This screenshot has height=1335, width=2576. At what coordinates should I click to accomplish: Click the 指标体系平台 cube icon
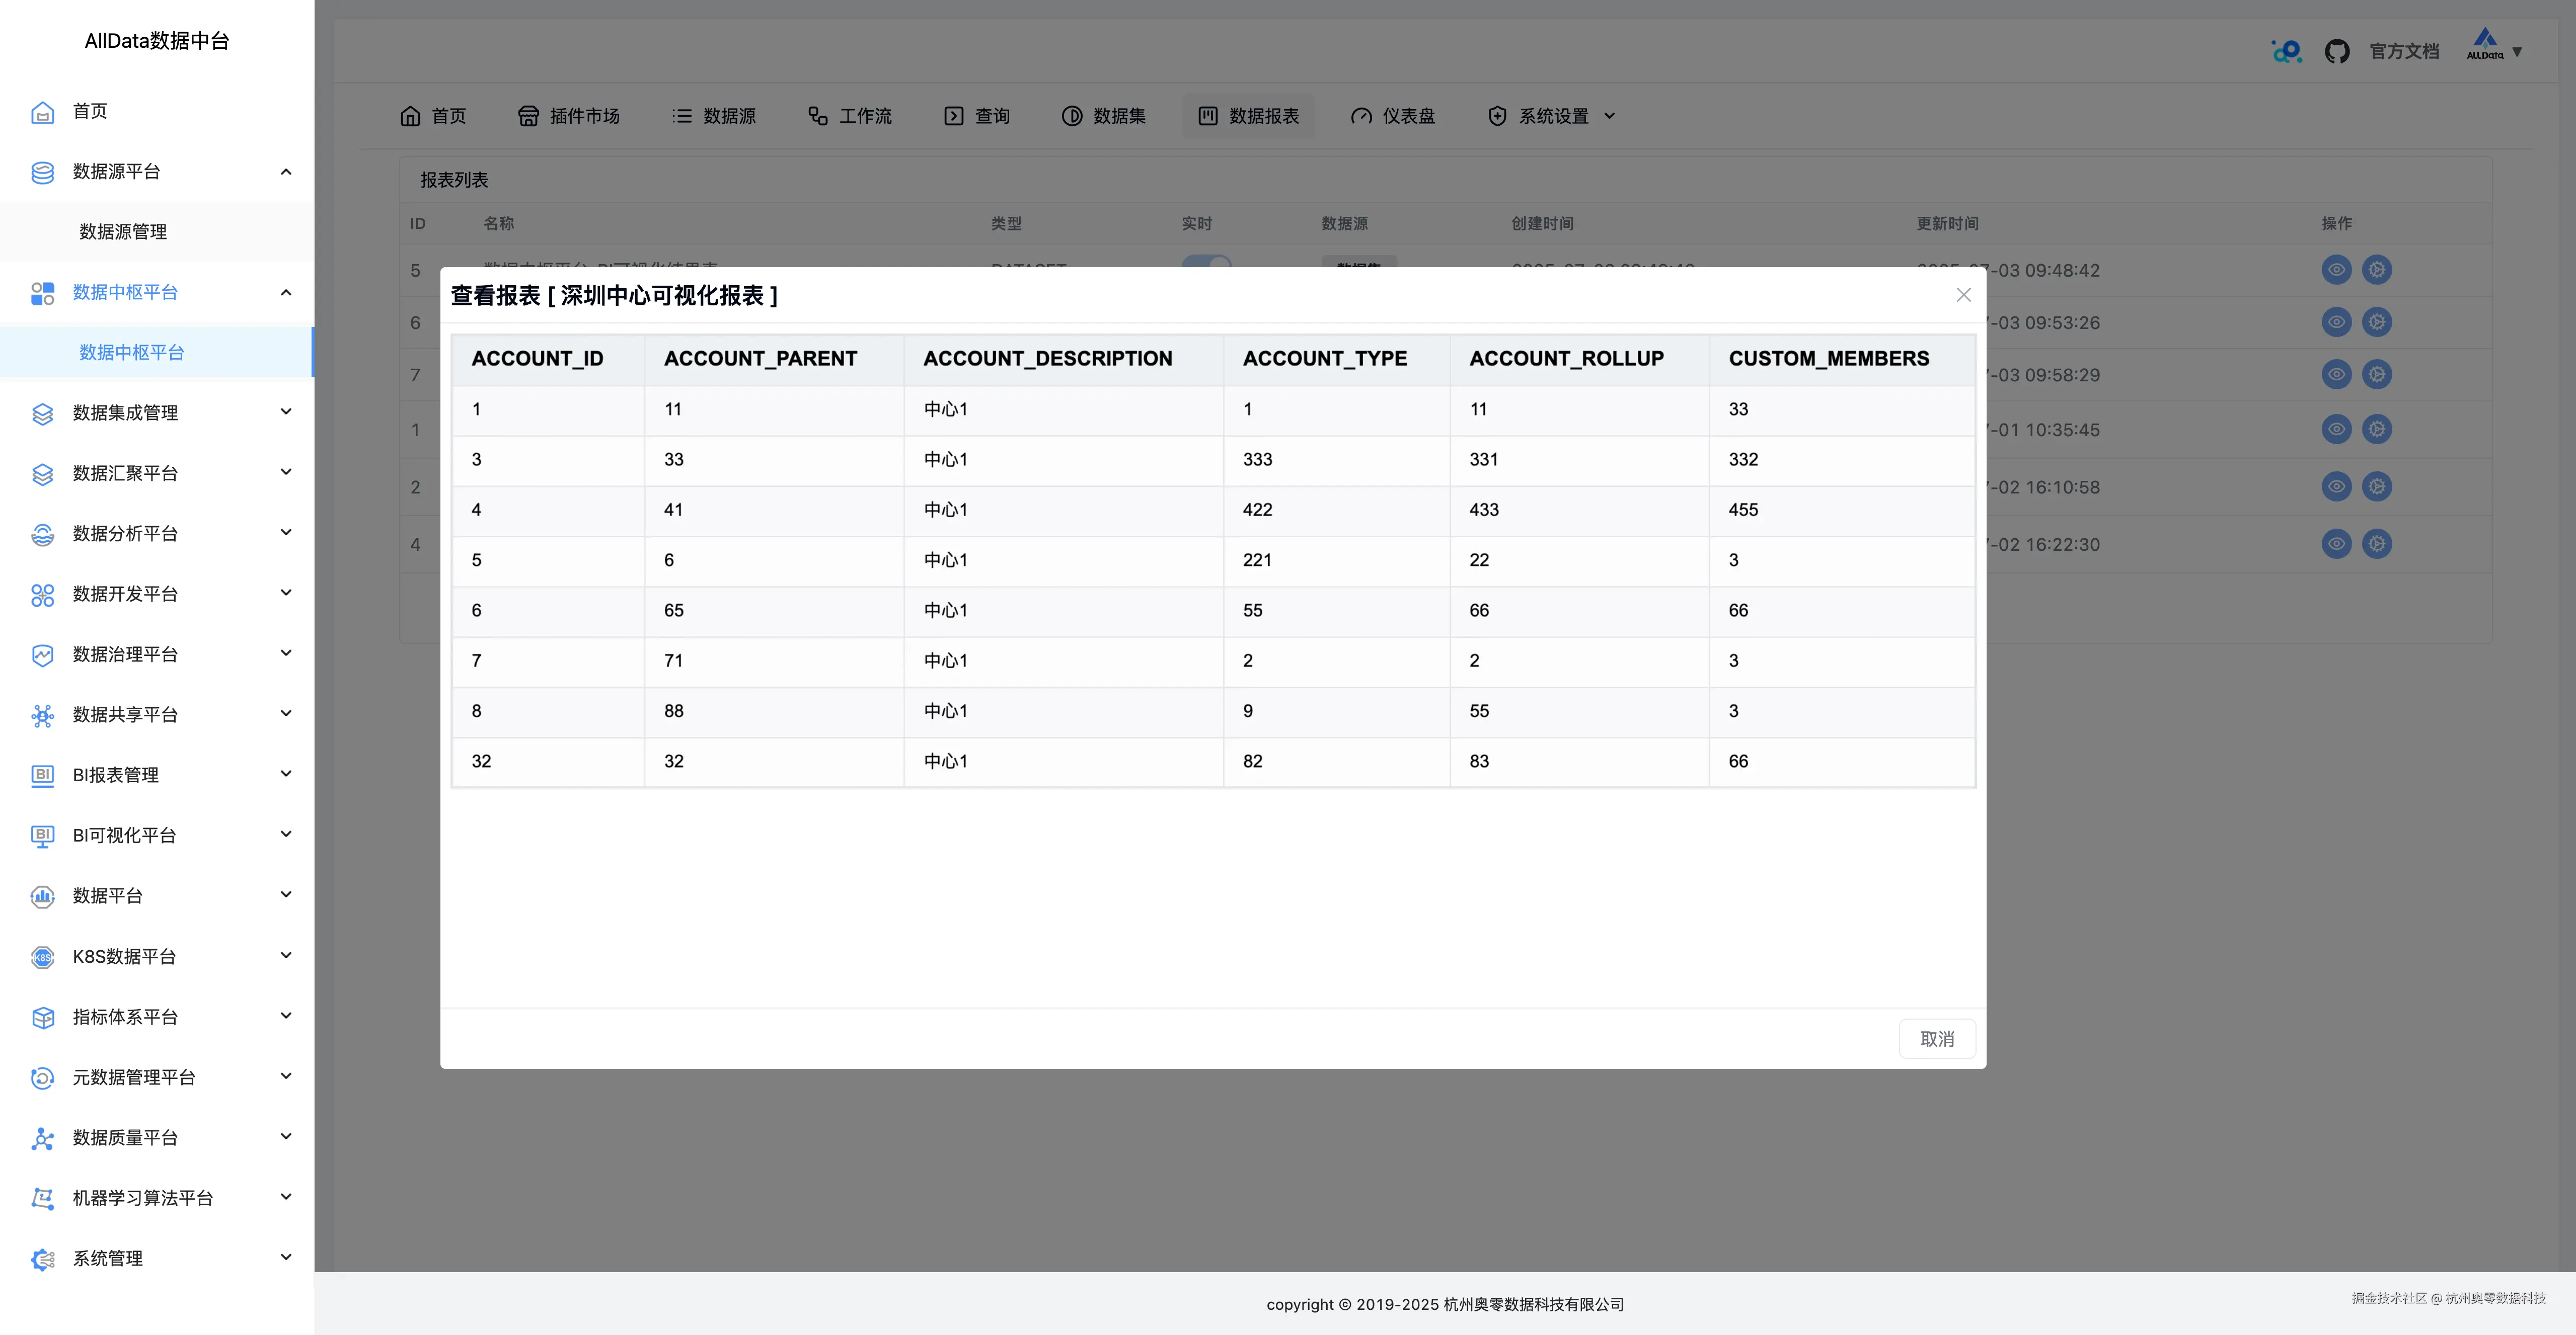[42, 1017]
